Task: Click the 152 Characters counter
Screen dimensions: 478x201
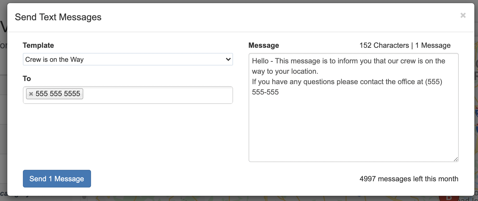Action: click(384, 45)
